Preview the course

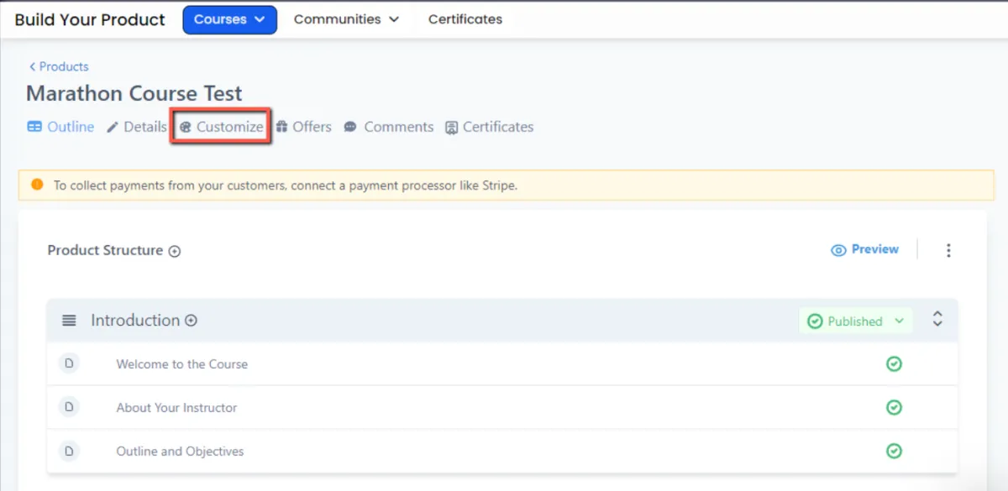coord(864,249)
